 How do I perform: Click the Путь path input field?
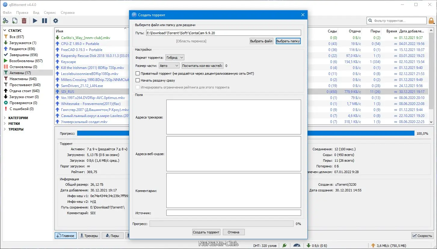tap(223, 33)
